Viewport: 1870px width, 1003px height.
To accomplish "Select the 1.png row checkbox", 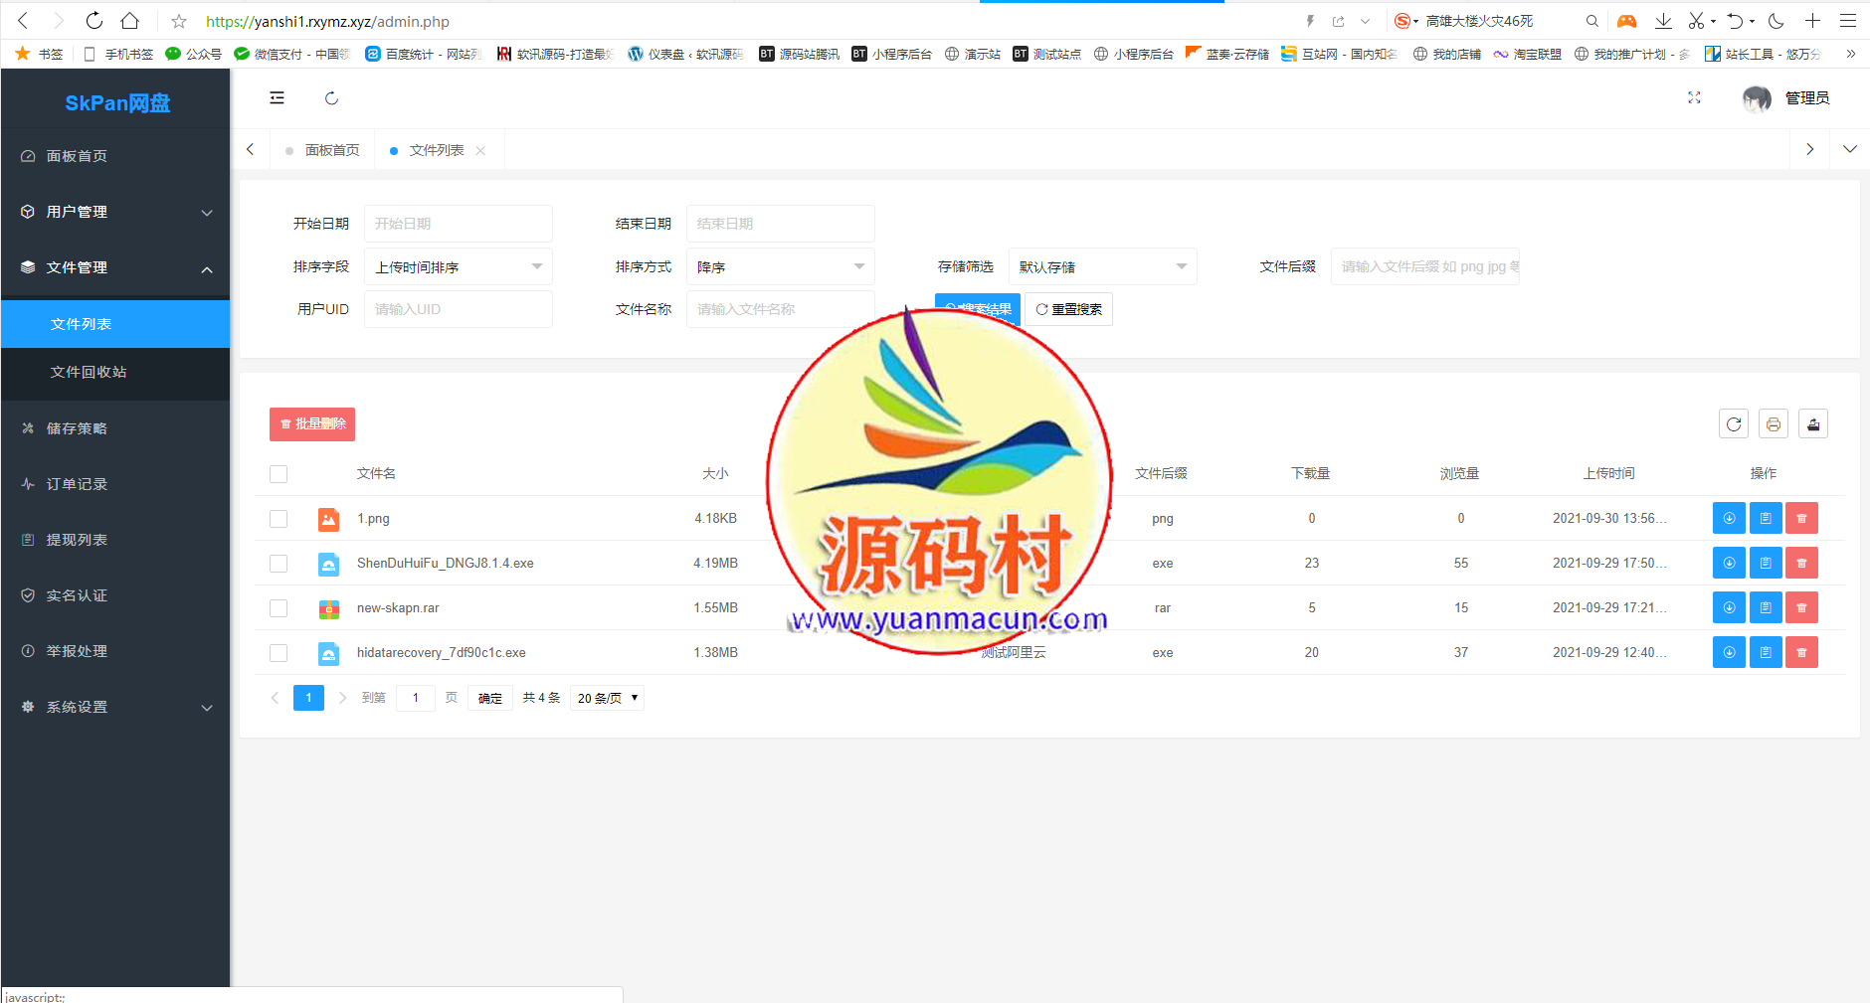I will pyautogui.click(x=279, y=519).
